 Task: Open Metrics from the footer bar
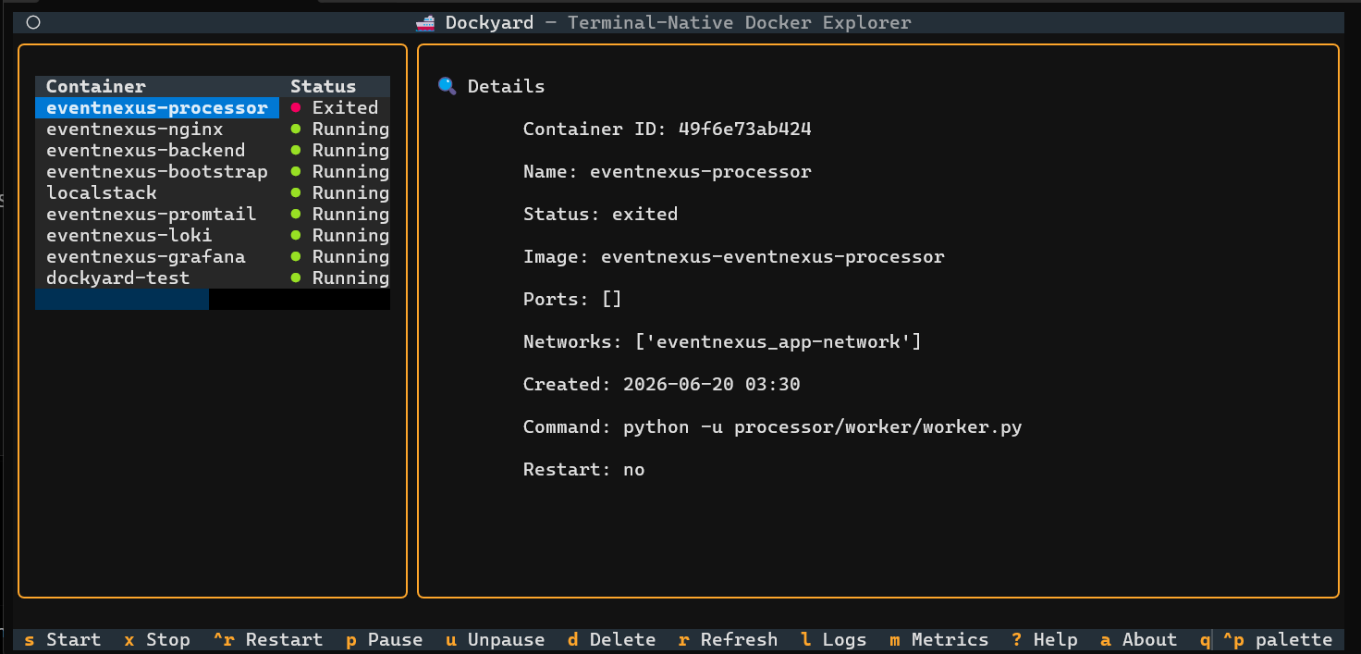[x=938, y=640]
